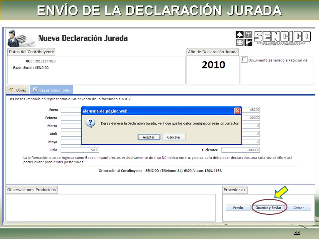Select the field showing 20000

pyautogui.click(x=251, y=118)
